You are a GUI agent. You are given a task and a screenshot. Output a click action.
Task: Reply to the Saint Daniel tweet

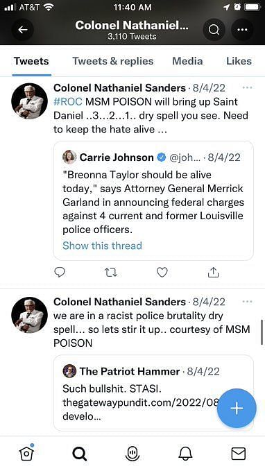tap(60, 273)
